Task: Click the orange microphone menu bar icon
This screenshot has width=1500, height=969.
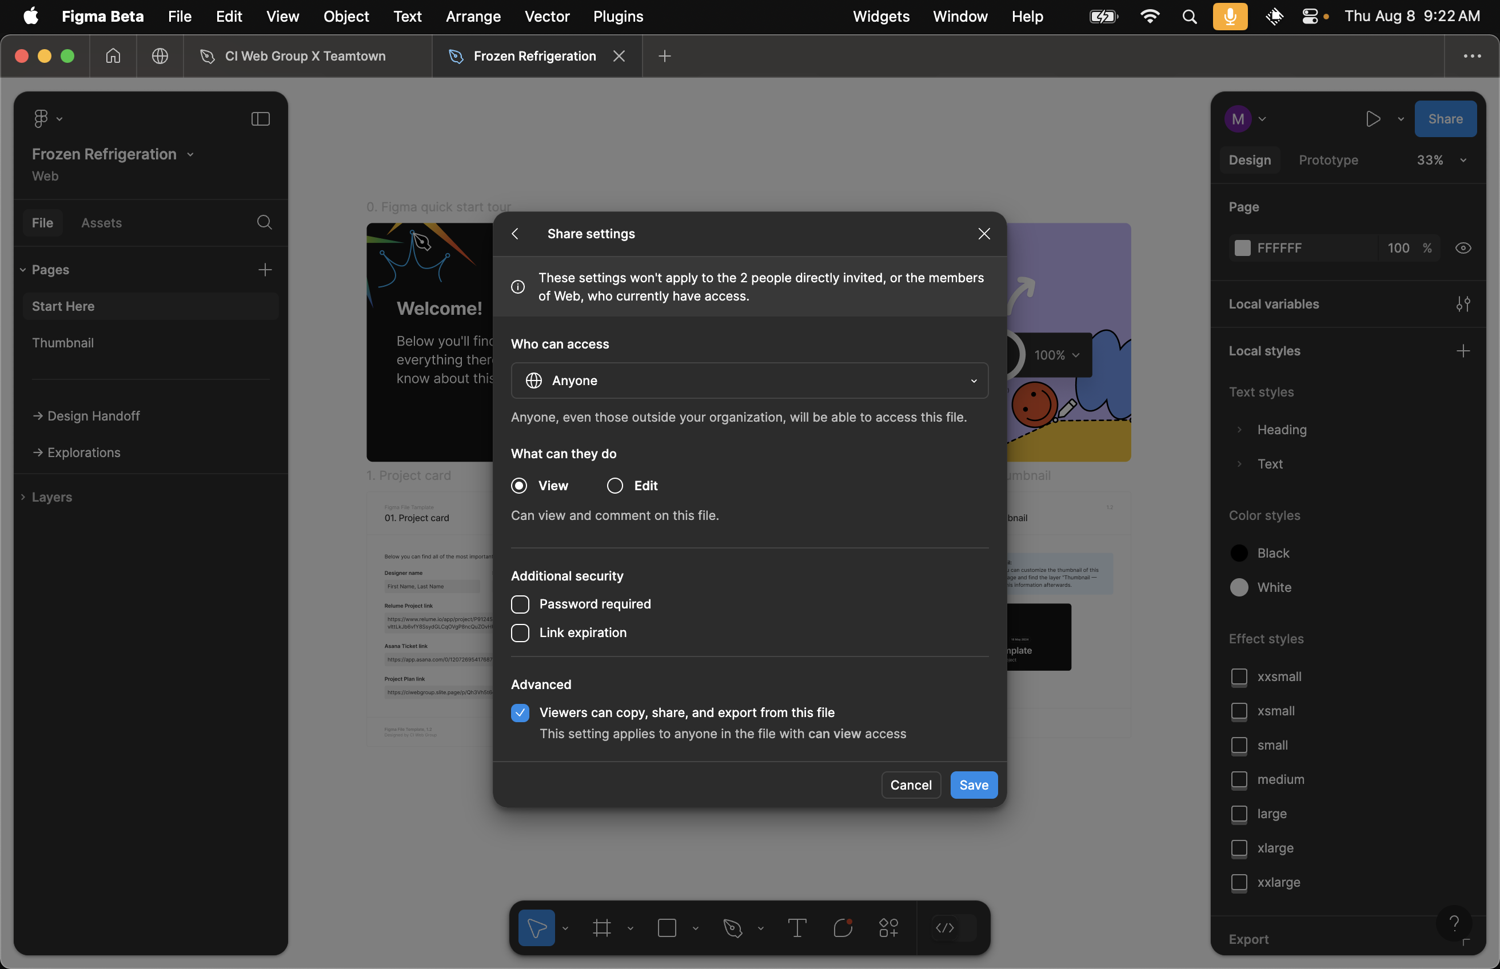Action: coord(1230,17)
